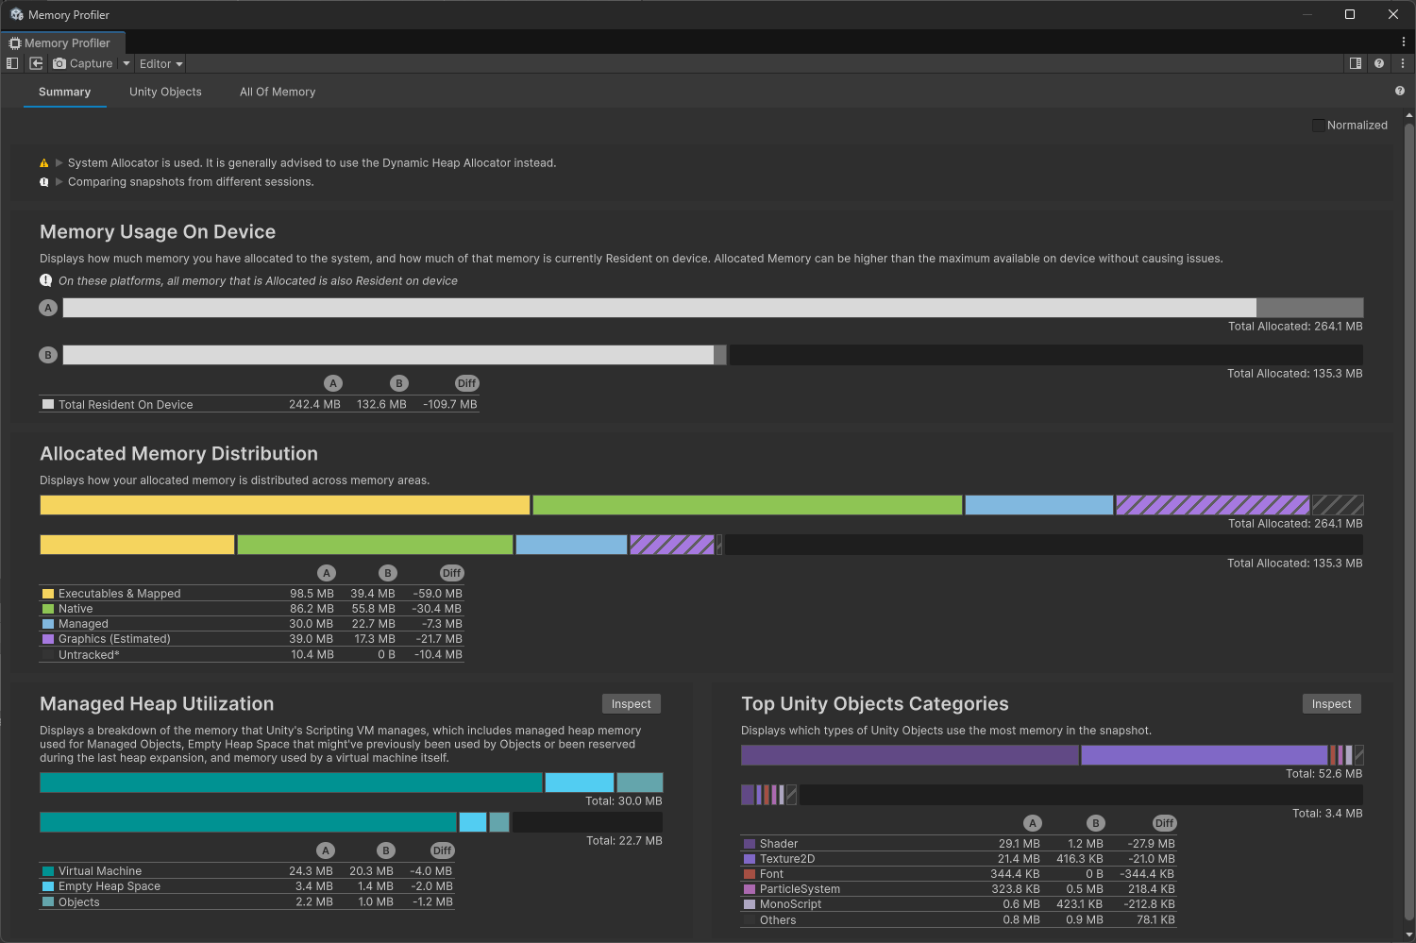The width and height of the screenshot is (1416, 943).
Task: Click the yellow Executables & Mapped legend swatch
Action: pyautogui.click(x=48, y=594)
